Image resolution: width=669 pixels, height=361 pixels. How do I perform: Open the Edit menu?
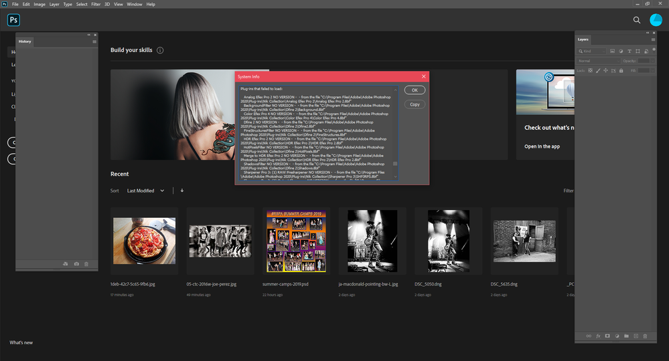point(26,4)
